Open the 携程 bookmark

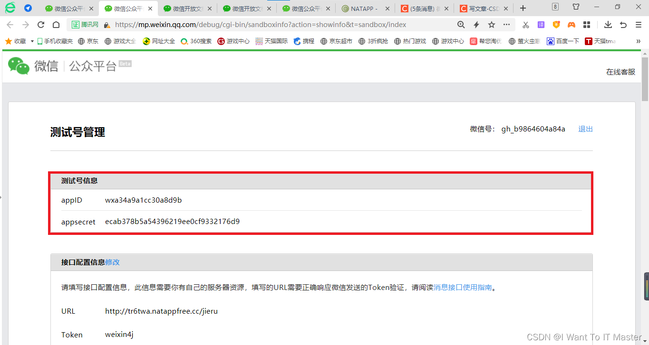click(x=304, y=41)
